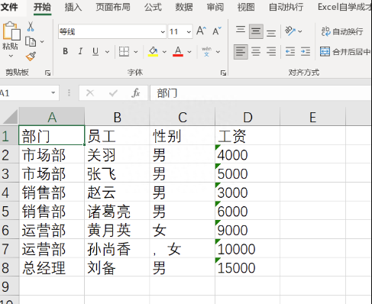
Task: Select cell D8 containing 15000
Action: (247, 267)
